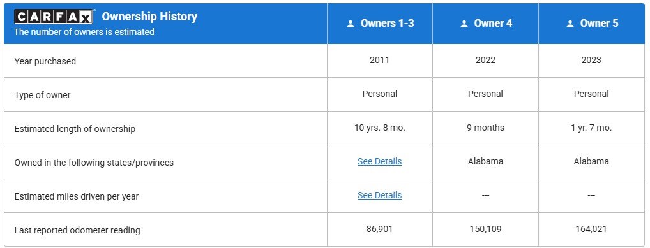This screenshot has height=248, width=650.
Task: Click the person icon beside Owner 4
Action: pos(464,24)
